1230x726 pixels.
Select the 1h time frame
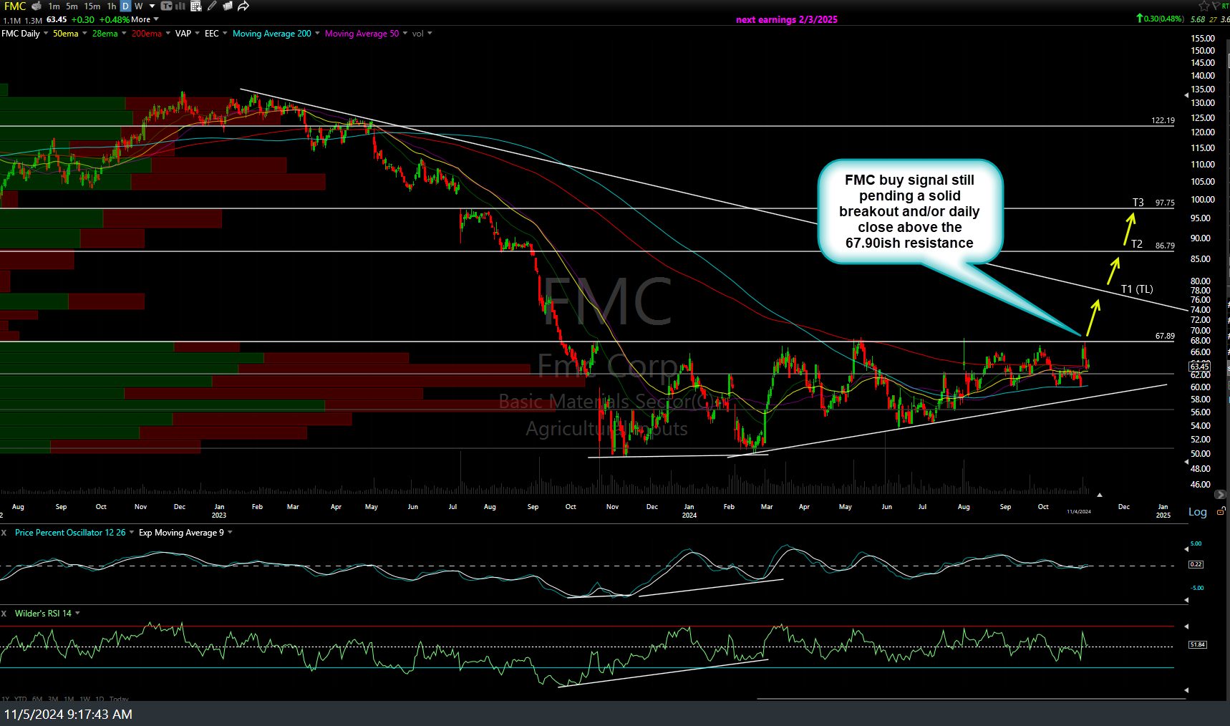[x=112, y=6]
